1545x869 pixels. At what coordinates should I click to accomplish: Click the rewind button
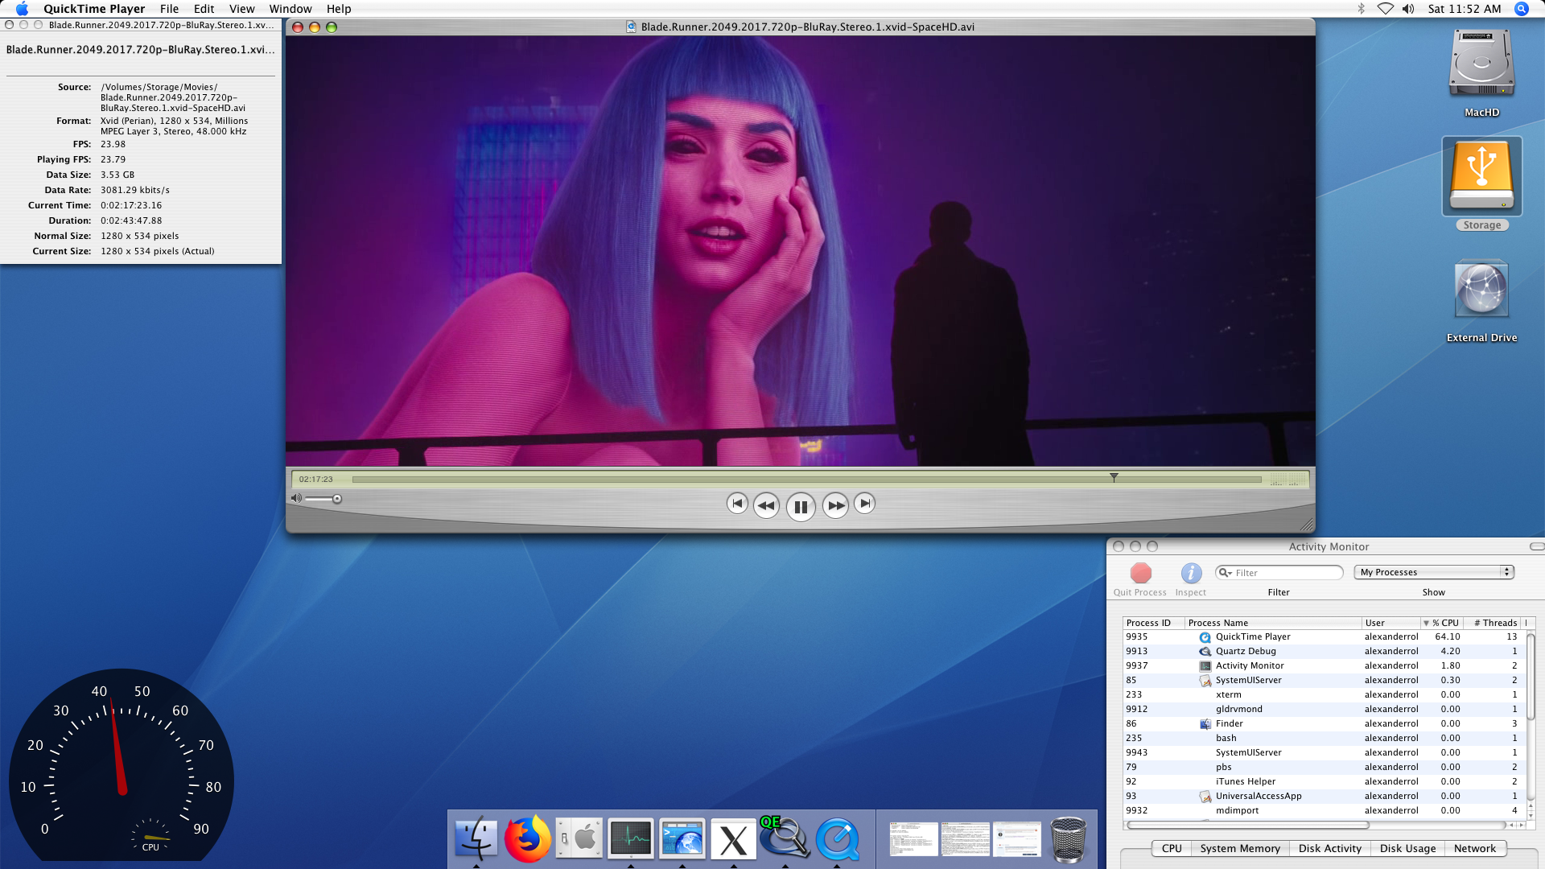pyautogui.click(x=766, y=506)
